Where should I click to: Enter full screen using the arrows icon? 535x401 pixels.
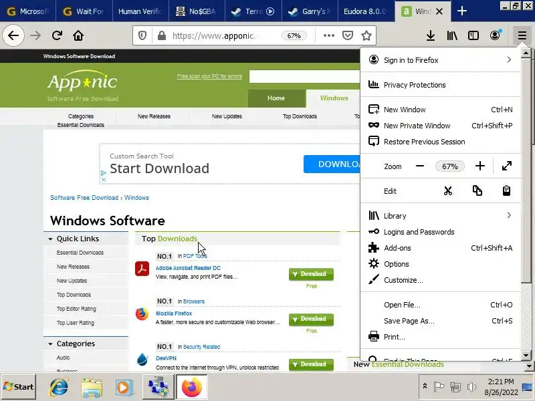coord(507,166)
